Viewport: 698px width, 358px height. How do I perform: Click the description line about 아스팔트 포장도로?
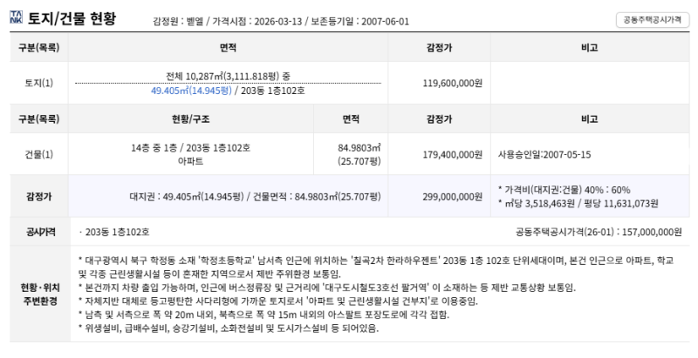263,315
